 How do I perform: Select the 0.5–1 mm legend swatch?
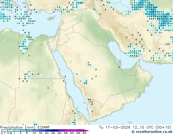tap(11, 130)
